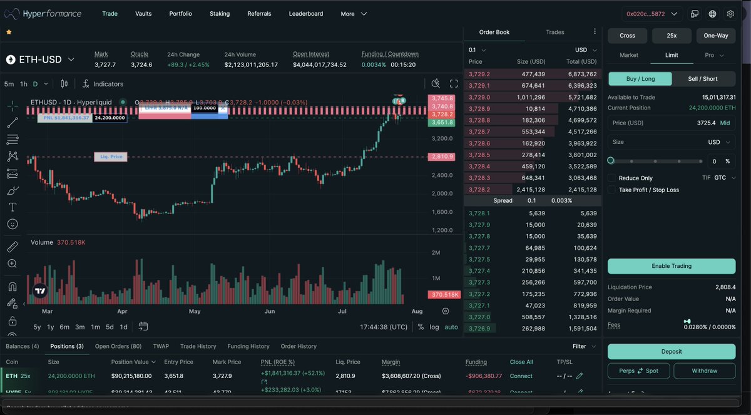Select the brush drawing tool

(x=13, y=190)
